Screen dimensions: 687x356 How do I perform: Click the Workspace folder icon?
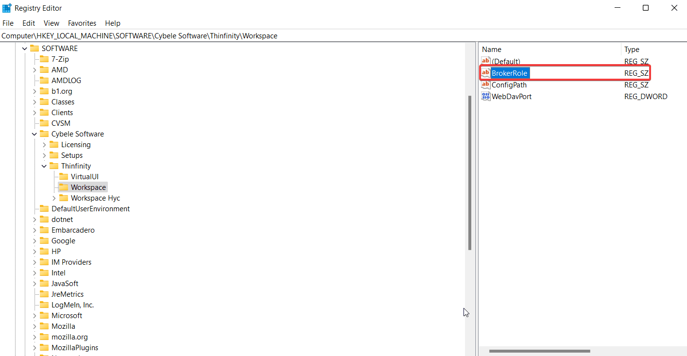(x=64, y=187)
